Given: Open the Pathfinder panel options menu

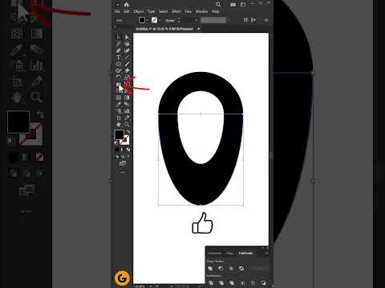Looking at the screenshot, I should click(x=266, y=253).
